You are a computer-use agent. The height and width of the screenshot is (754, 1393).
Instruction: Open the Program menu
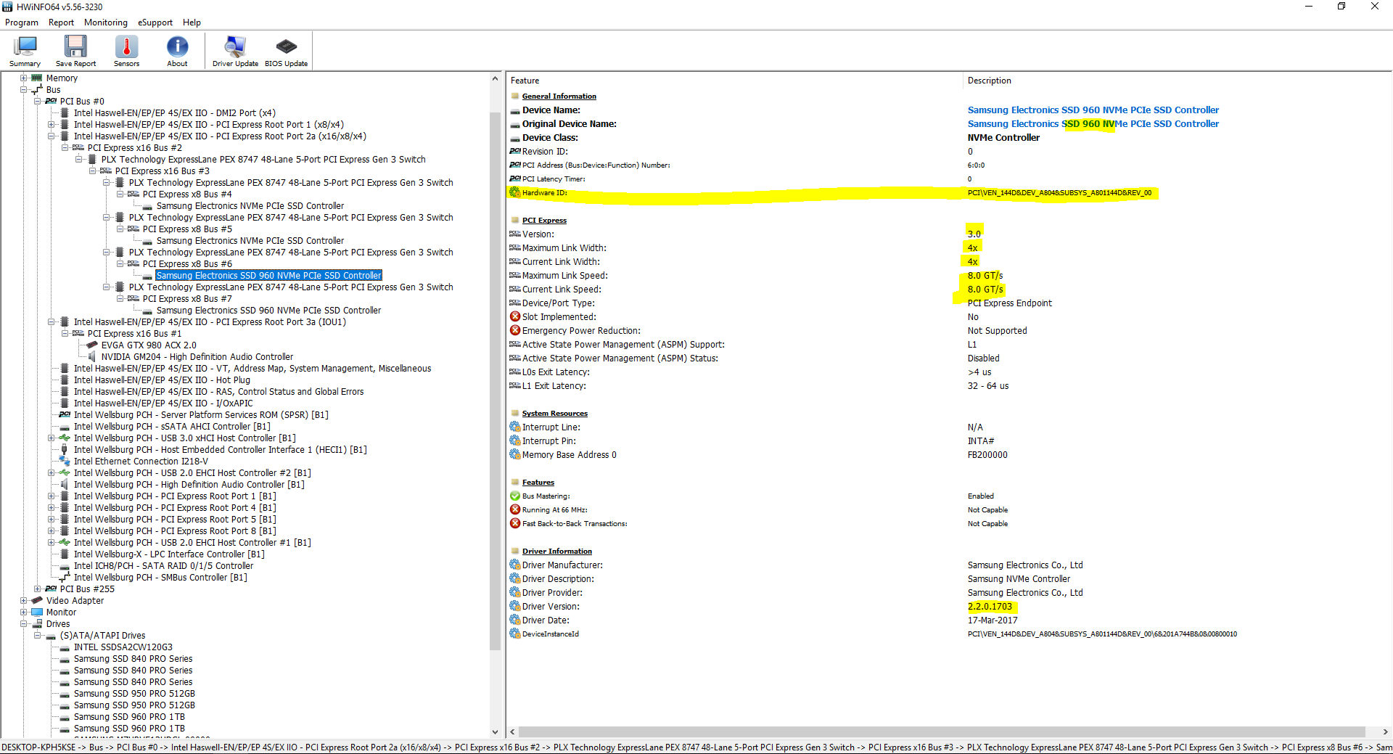(22, 22)
